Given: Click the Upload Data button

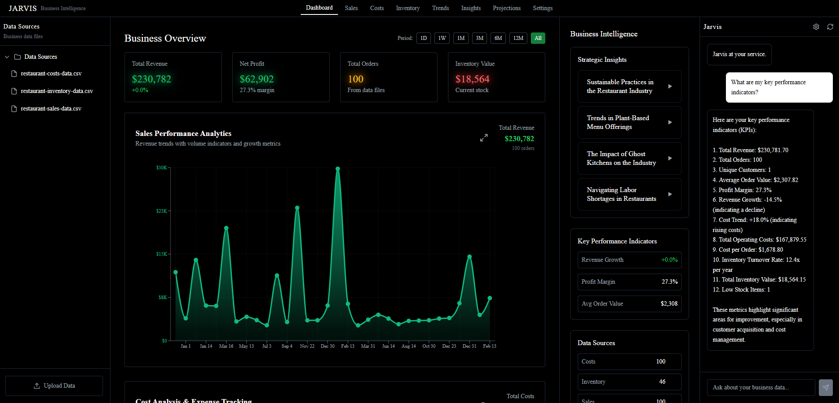Looking at the screenshot, I should pyautogui.click(x=54, y=385).
